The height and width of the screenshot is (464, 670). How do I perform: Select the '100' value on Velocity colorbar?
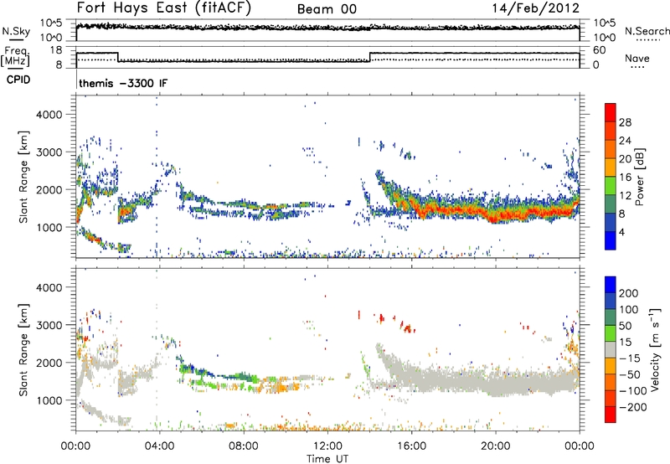(x=629, y=310)
